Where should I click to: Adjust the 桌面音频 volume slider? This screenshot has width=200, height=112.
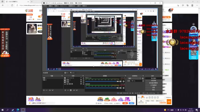point(102,88)
